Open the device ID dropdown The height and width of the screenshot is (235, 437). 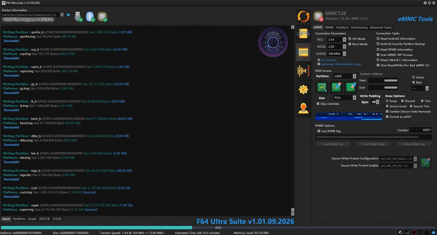tap(62, 15)
